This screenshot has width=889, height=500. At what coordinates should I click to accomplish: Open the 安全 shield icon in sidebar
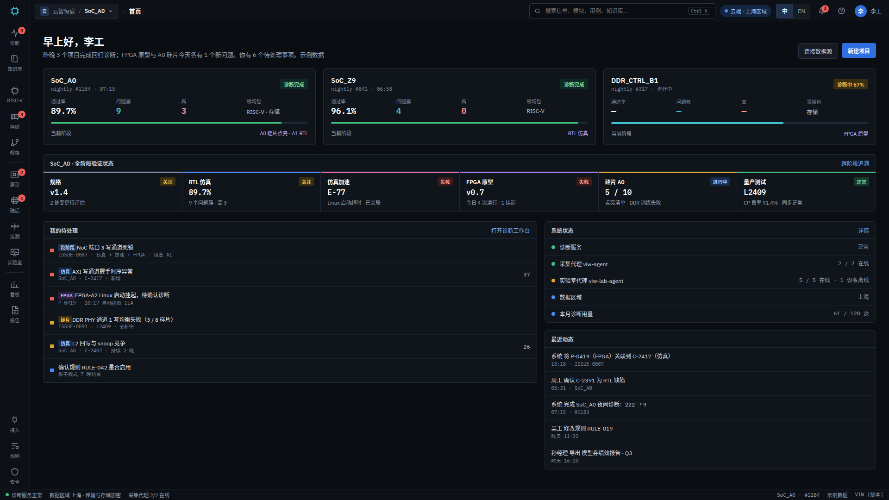coord(15,475)
